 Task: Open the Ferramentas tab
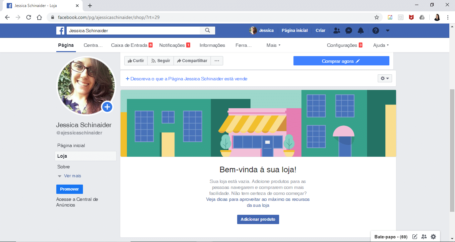(x=243, y=45)
